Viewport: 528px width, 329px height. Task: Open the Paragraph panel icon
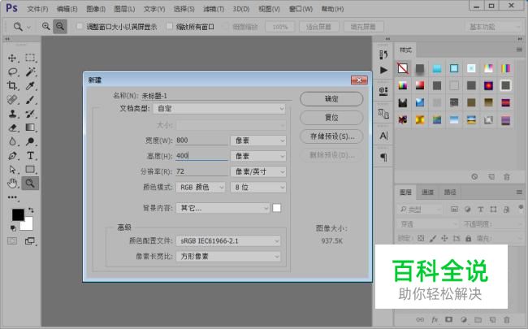pyautogui.click(x=383, y=157)
